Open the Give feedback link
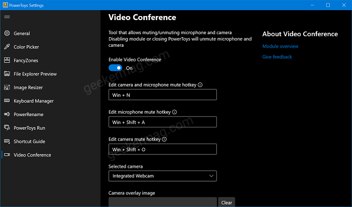This screenshot has height=207, width=352. click(277, 57)
